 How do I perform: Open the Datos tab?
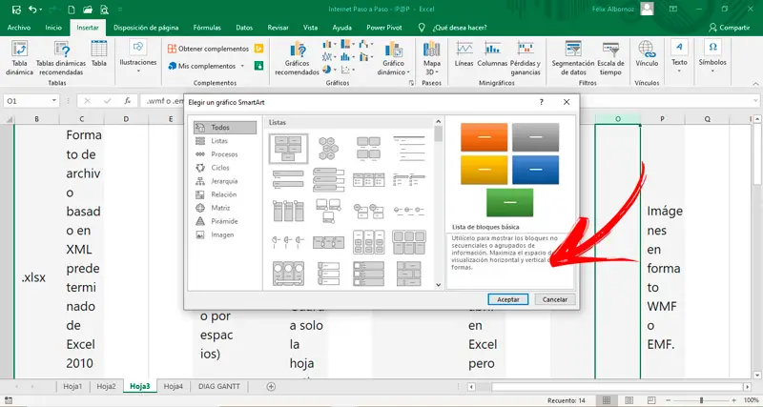tap(244, 28)
